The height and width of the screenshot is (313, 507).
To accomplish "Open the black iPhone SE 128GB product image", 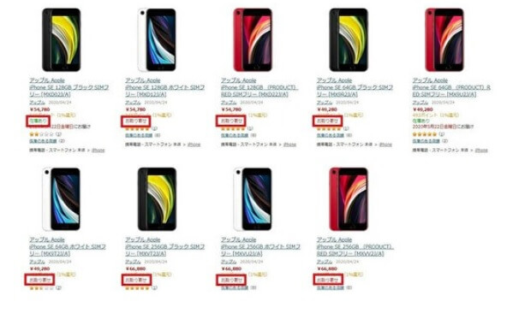I will (62, 39).
